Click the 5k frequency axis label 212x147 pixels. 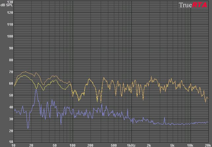(x=172, y=145)
